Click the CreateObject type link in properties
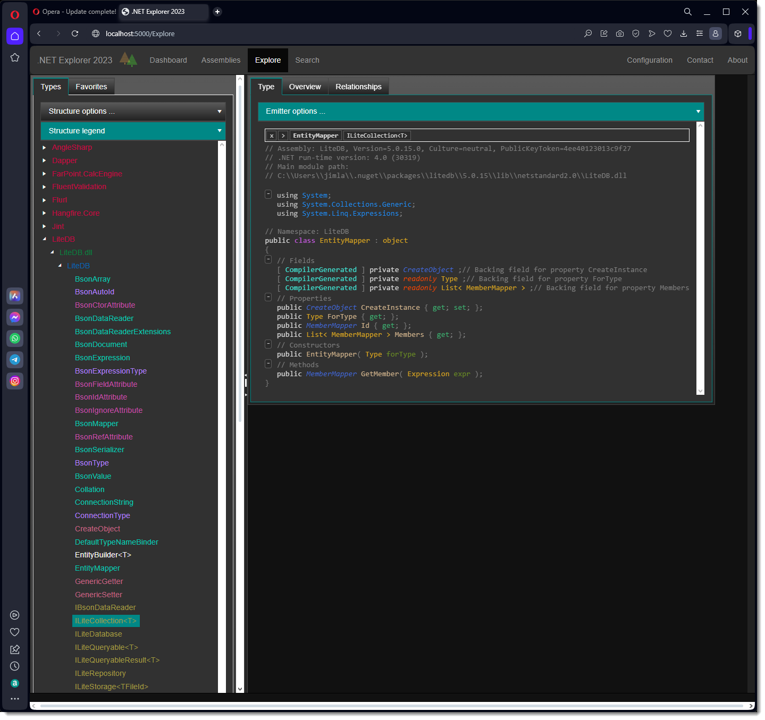765x720 pixels. tap(331, 308)
